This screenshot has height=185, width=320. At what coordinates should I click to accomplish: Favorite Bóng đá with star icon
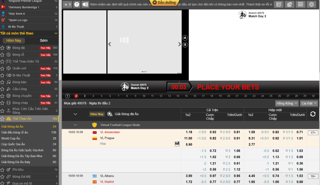click(x=3, y=48)
